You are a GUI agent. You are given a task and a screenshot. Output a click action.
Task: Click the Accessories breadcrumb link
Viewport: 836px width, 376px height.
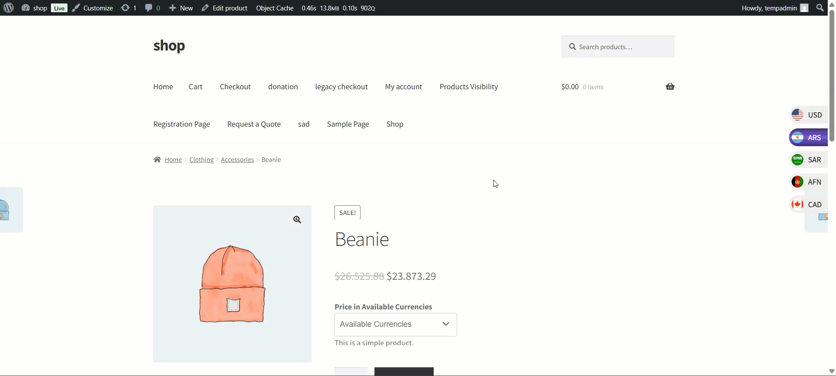[237, 160]
